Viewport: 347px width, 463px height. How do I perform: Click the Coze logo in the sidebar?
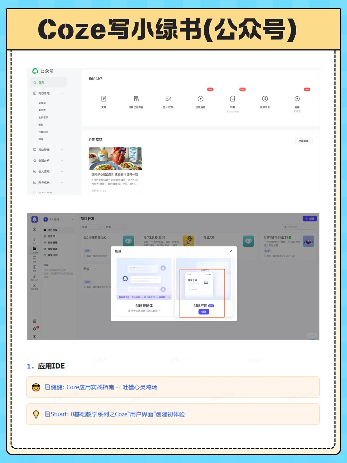click(35, 219)
